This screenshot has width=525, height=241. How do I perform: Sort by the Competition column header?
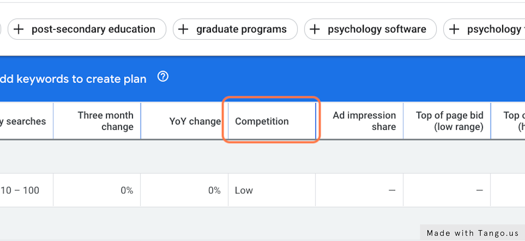click(262, 121)
